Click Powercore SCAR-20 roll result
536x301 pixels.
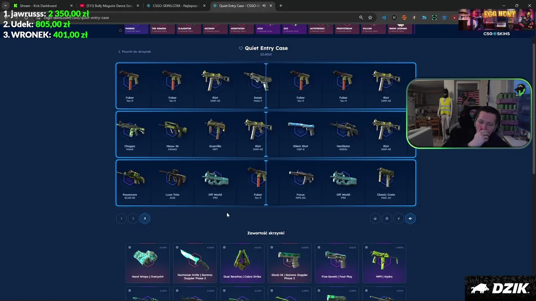(130, 183)
